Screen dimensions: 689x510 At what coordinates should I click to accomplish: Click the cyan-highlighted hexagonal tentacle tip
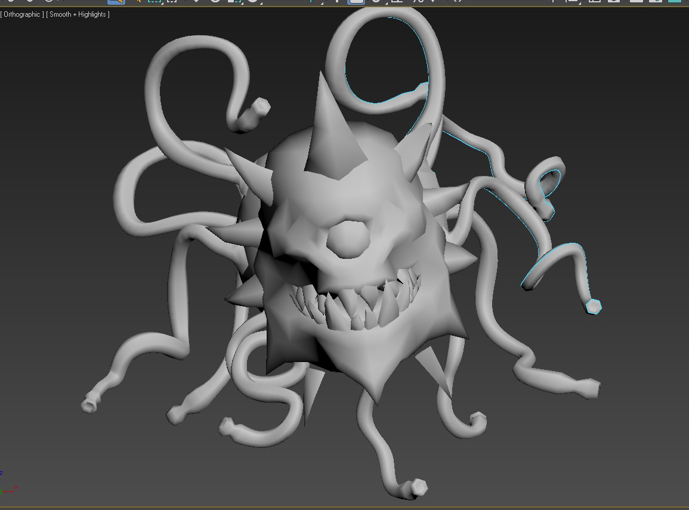point(594,306)
